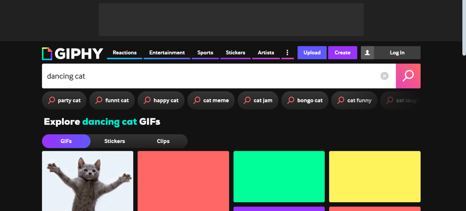This screenshot has width=466, height=211.
Task: Click the pink magnifier search button
Action: (408, 76)
